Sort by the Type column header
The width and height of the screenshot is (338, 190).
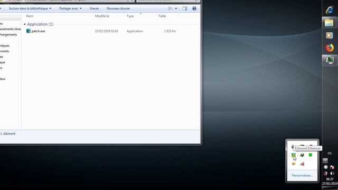click(130, 16)
